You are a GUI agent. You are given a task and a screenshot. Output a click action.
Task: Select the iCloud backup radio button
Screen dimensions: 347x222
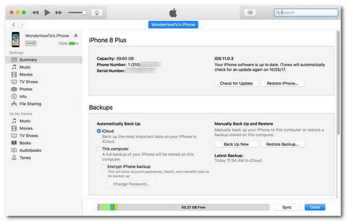(x=99, y=131)
